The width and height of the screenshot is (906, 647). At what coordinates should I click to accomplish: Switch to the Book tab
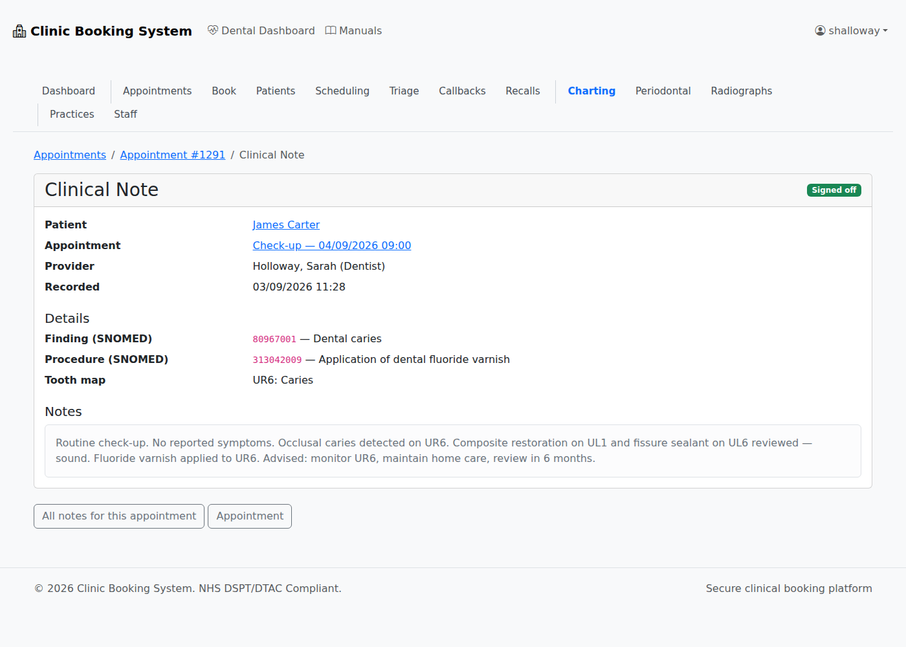224,91
